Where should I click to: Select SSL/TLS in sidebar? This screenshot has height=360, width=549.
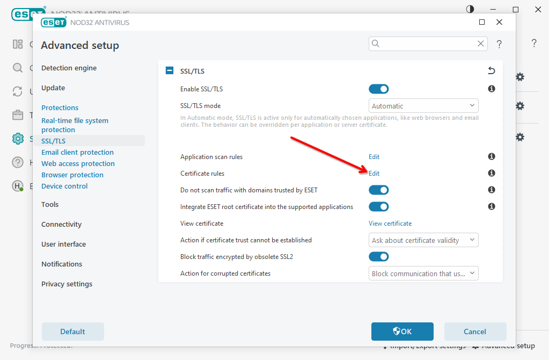54,141
